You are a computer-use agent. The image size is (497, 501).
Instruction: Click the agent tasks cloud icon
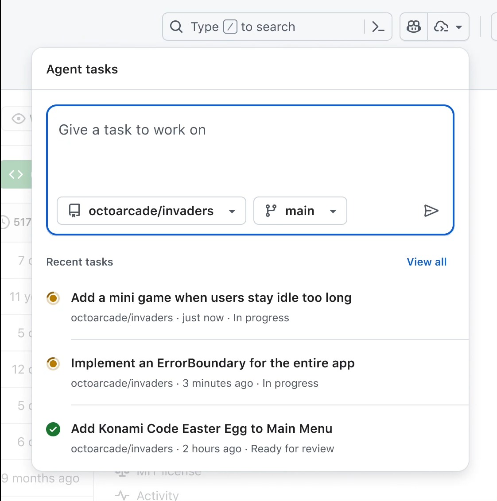click(x=441, y=27)
